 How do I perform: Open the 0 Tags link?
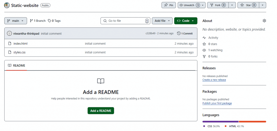[54, 21]
